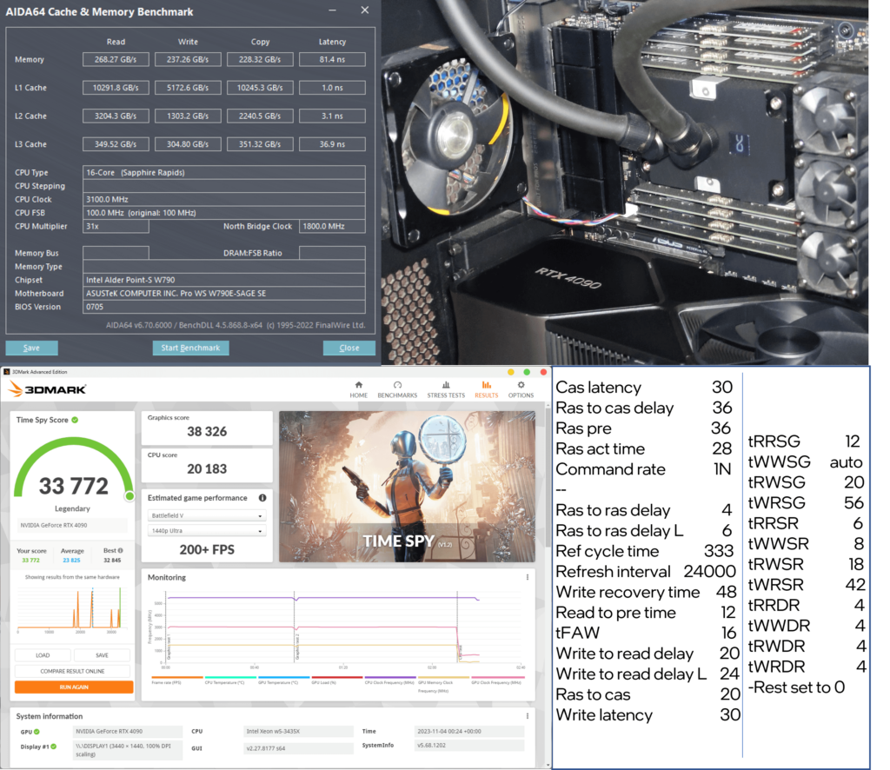Click the L3 Cache Latency 36.9 ns field
The height and width of the screenshot is (770, 890).
[x=332, y=144]
